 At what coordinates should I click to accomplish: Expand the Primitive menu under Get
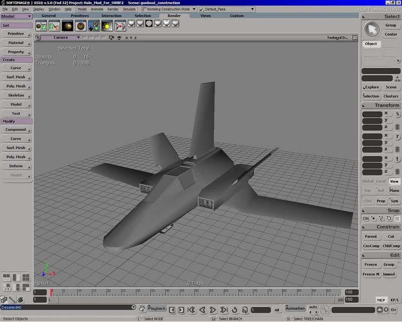click(x=16, y=34)
